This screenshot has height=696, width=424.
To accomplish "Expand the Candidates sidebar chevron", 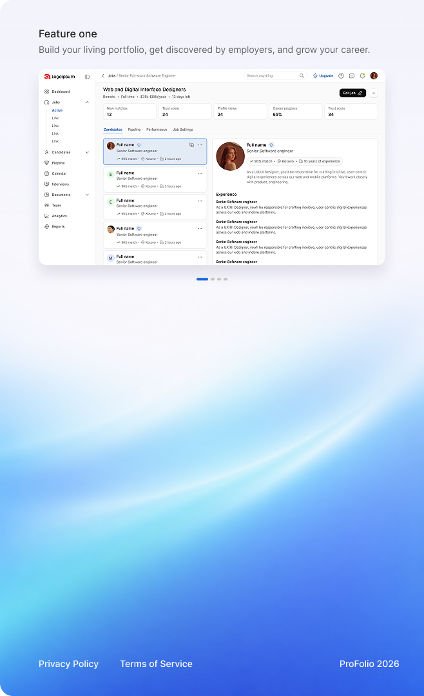I will point(87,152).
